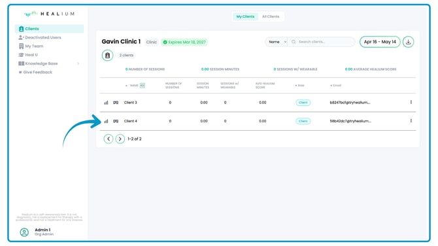
Task: Open Client 3 stats bar chart icon
Action: point(106,103)
